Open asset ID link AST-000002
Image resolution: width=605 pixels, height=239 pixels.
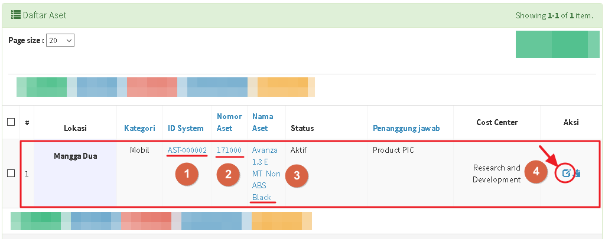(187, 150)
